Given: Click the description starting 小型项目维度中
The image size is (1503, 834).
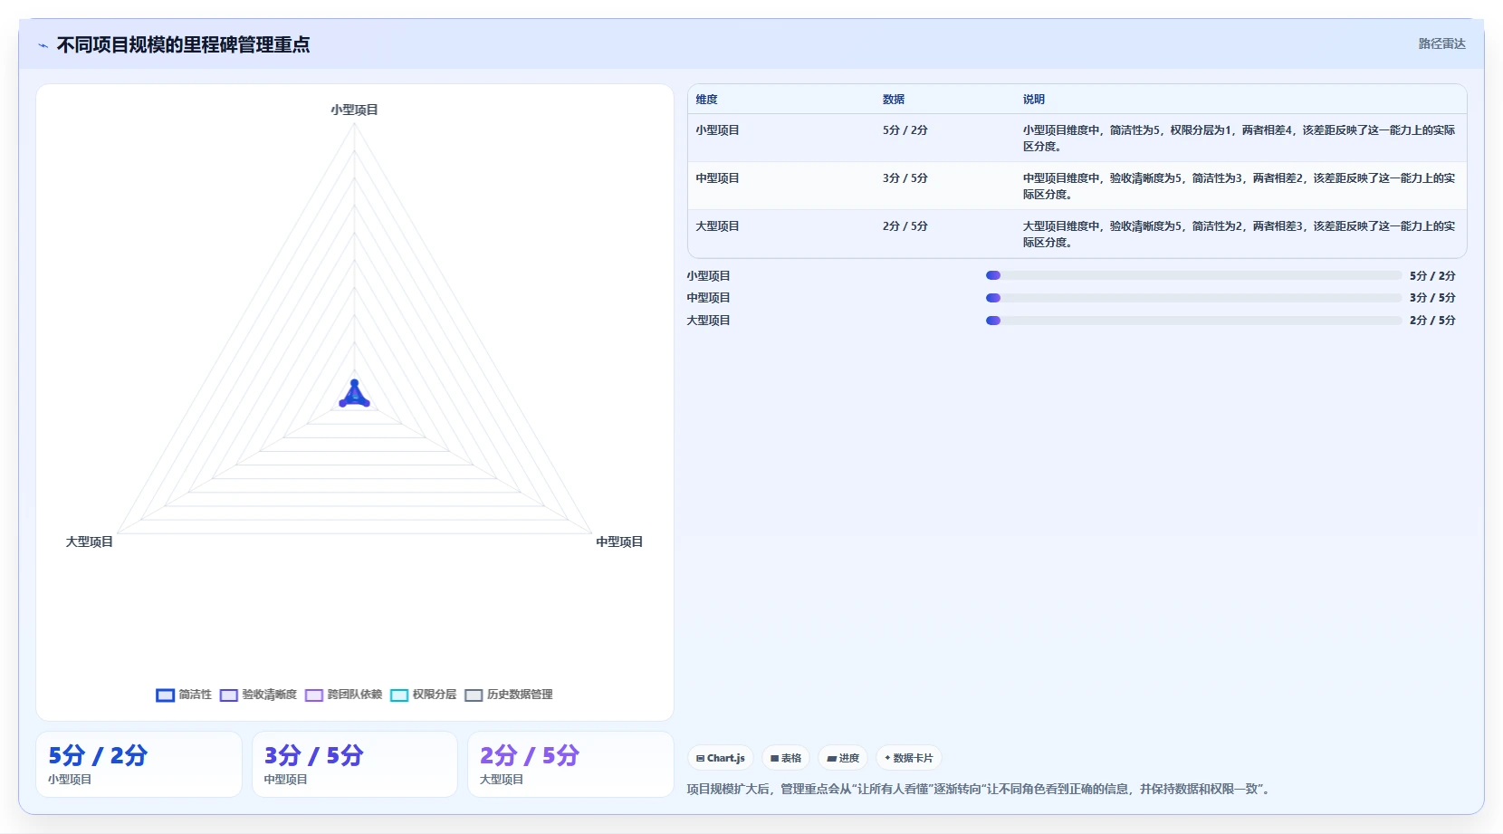Looking at the screenshot, I should point(1240,138).
